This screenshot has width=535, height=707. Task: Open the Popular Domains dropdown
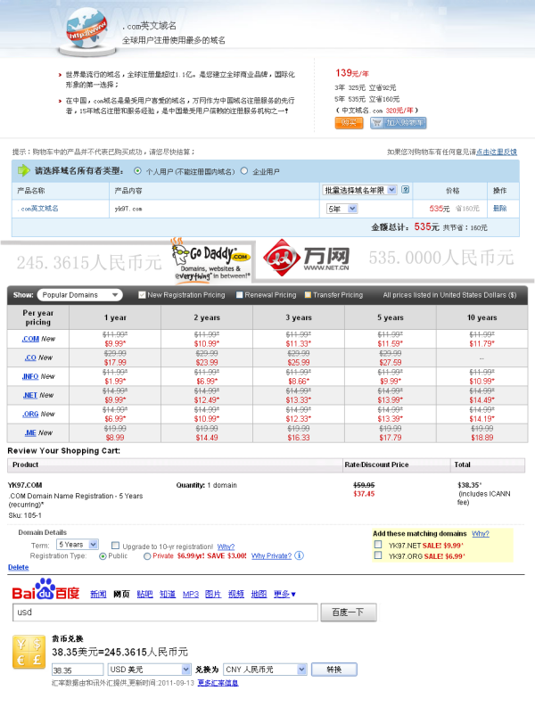tap(80, 295)
